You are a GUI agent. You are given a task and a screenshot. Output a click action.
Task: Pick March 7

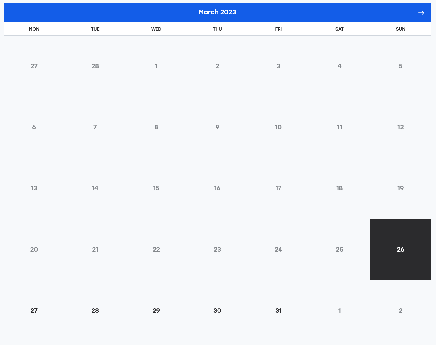point(95,127)
